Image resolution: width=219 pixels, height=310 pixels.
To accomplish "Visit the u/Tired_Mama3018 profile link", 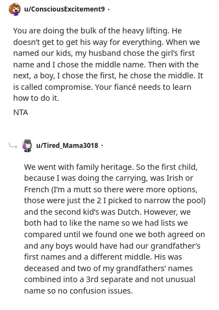I will tap(67, 146).
